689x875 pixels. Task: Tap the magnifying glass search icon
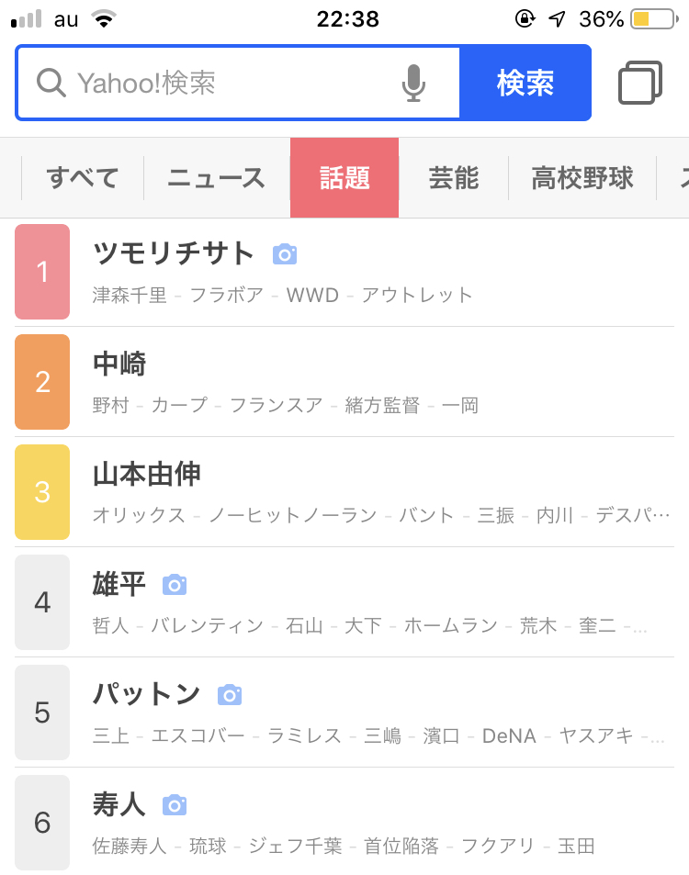point(51,83)
